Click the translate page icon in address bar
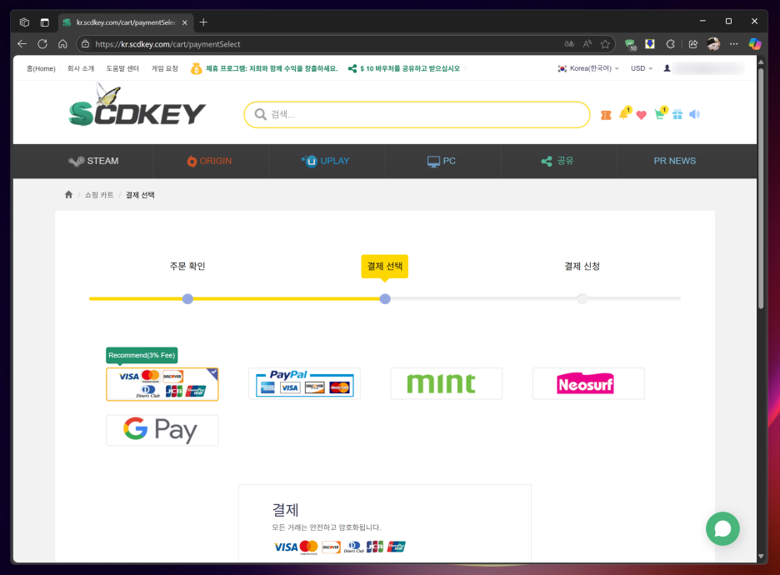The width and height of the screenshot is (780, 575). (569, 44)
